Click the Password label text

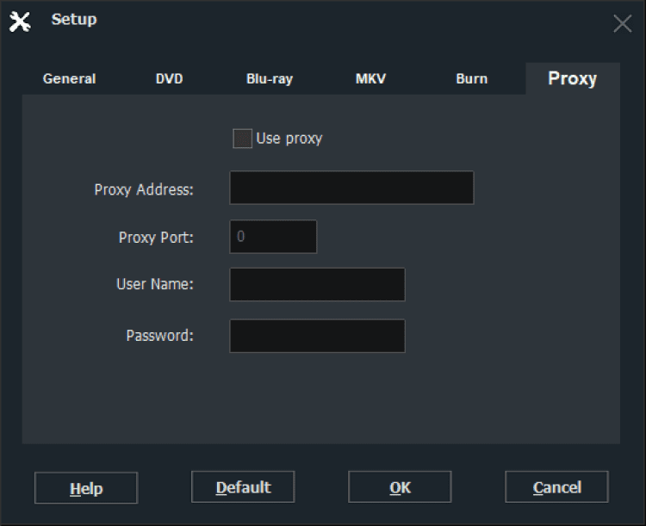(x=159, y=336)
